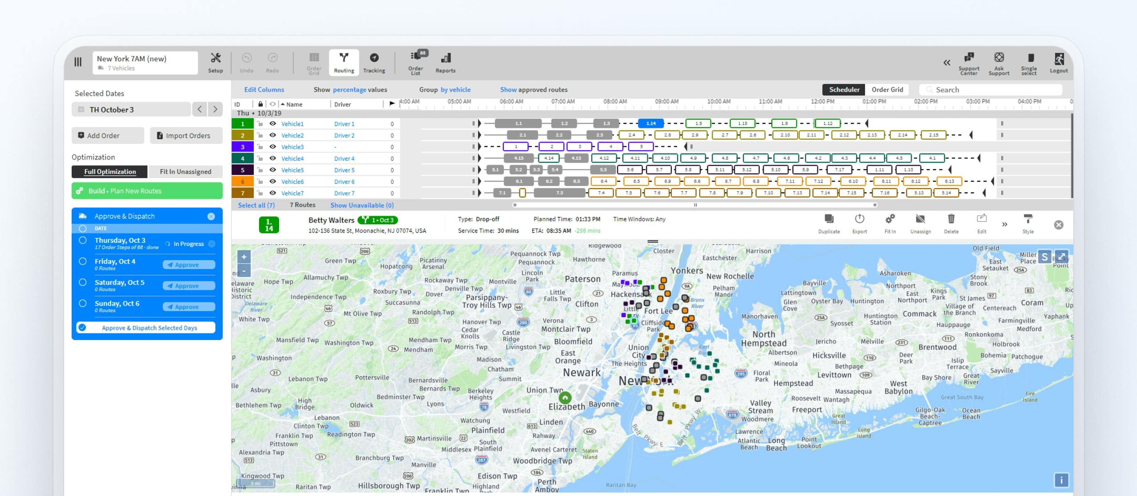This screenshot has height=496, width=1137.
Task: Open the New York 7AM project selector
Action: (x=145, y=62)
